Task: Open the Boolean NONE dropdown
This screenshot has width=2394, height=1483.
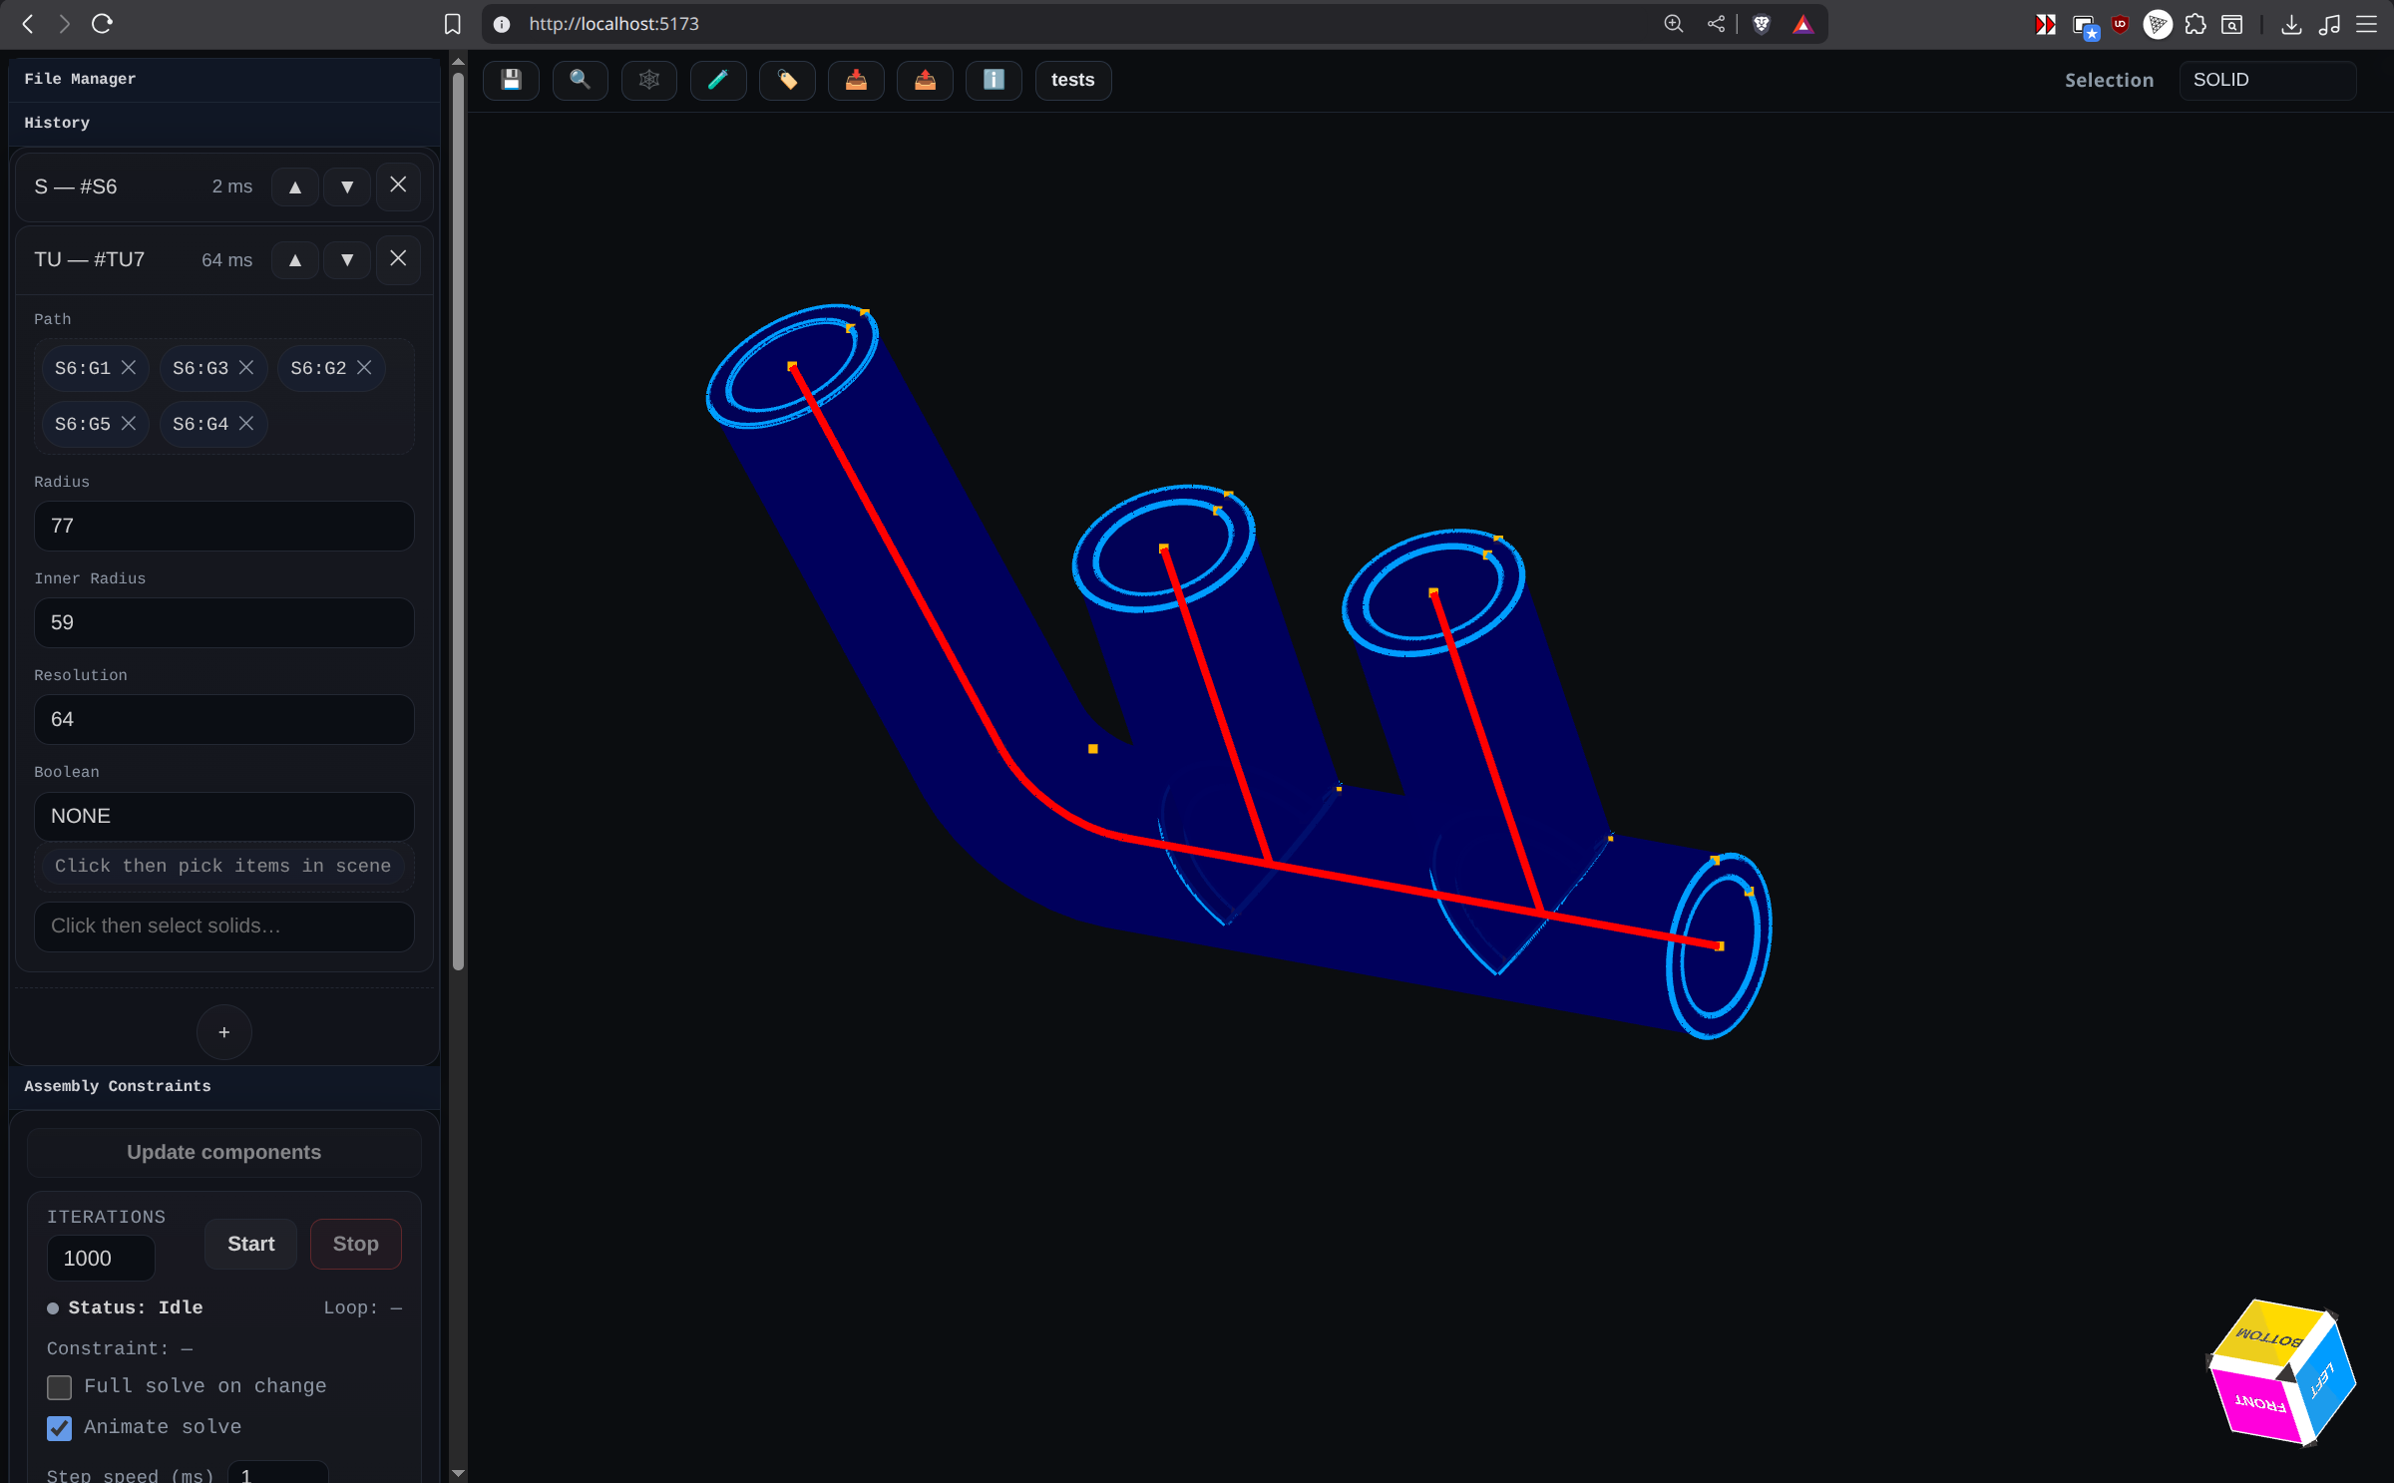Action: point(223,816)
